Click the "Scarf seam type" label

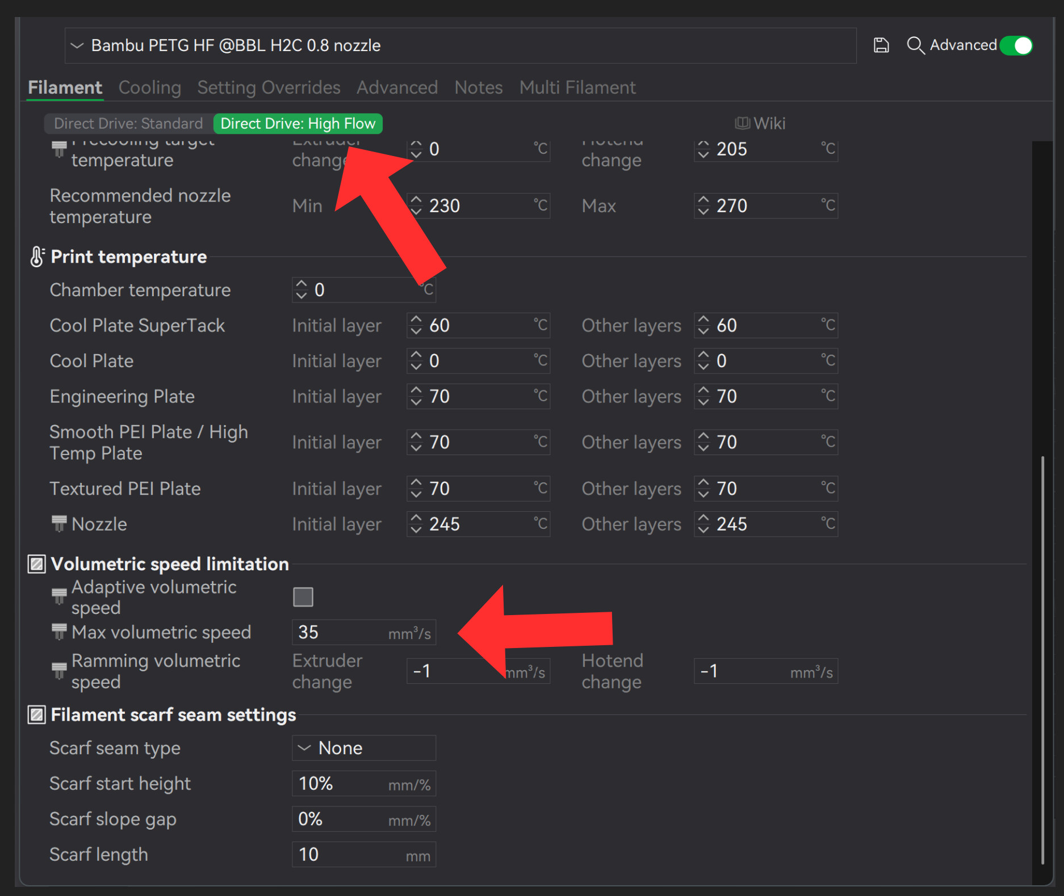point(115,748)
